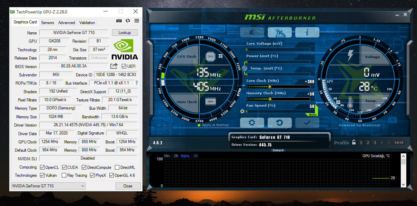
Task: Toggle the Vulkan checkbox
Action: 42,175
